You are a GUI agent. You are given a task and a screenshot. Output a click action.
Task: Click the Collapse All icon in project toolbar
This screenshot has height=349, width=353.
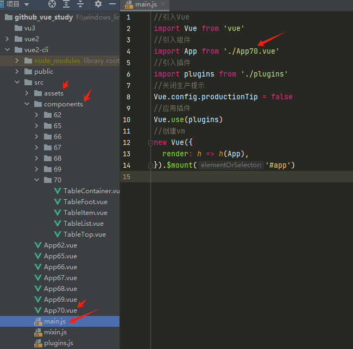coord(80,4)
